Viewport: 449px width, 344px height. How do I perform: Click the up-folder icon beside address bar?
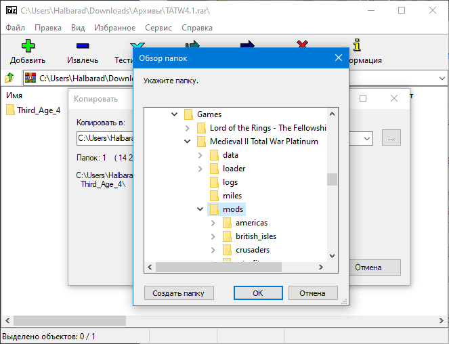point(10,78)
